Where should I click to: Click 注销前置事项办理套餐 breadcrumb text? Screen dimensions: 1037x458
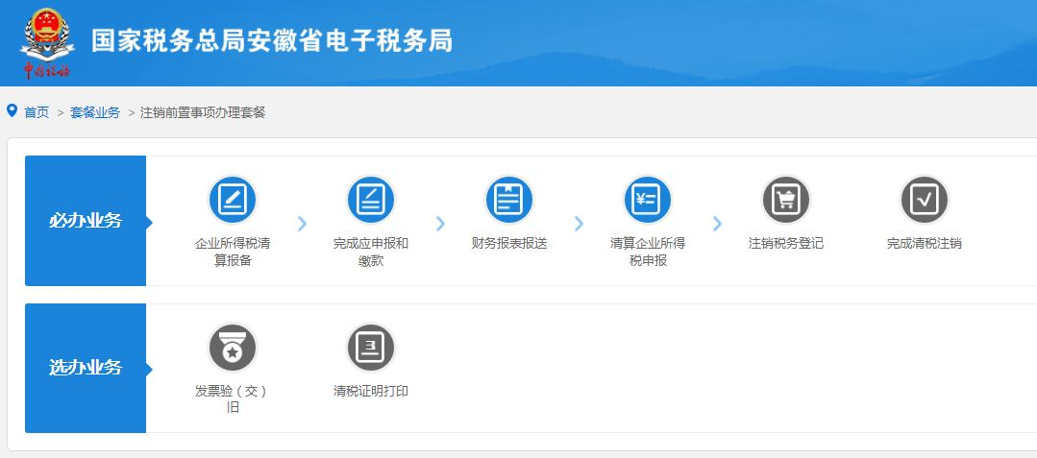pyautogui.click(x=203, y=112)
